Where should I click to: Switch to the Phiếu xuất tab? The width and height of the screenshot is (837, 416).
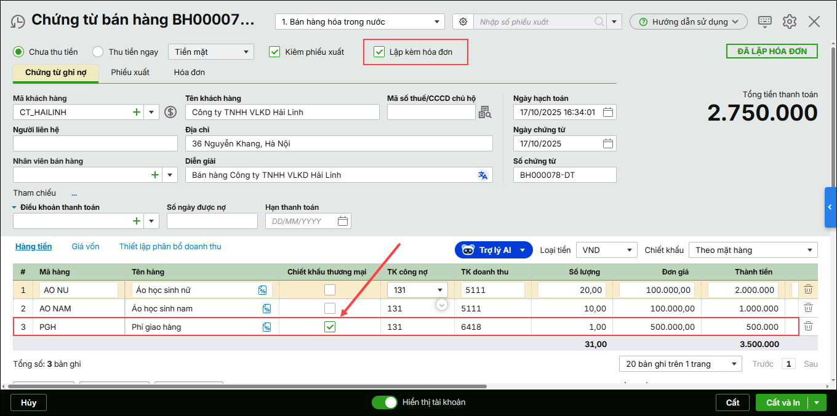[130, 73]
